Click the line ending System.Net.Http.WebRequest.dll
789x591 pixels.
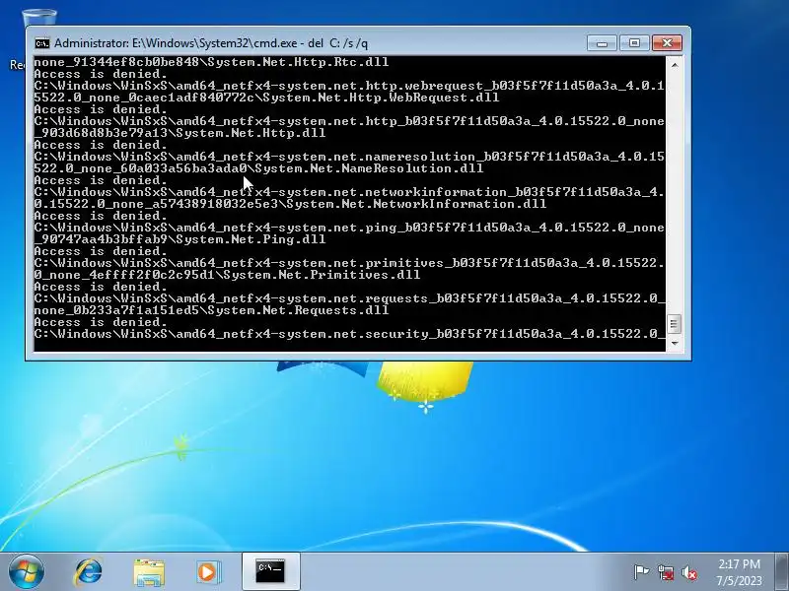point(266,98)
